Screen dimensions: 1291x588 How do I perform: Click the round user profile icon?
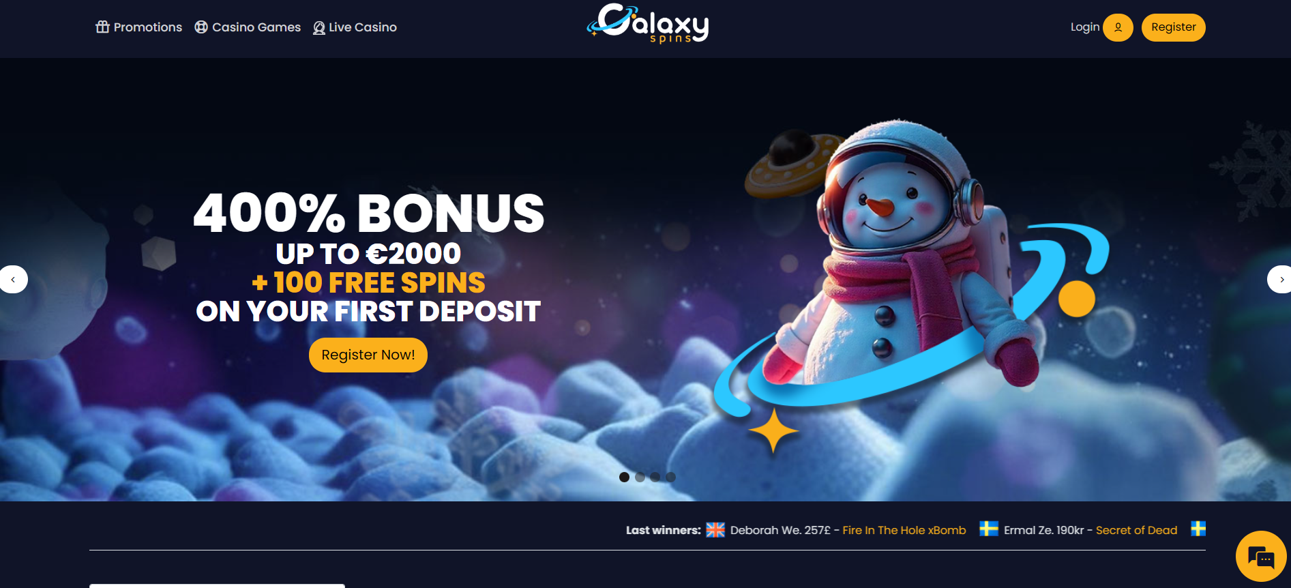[x=1118, y=27]
